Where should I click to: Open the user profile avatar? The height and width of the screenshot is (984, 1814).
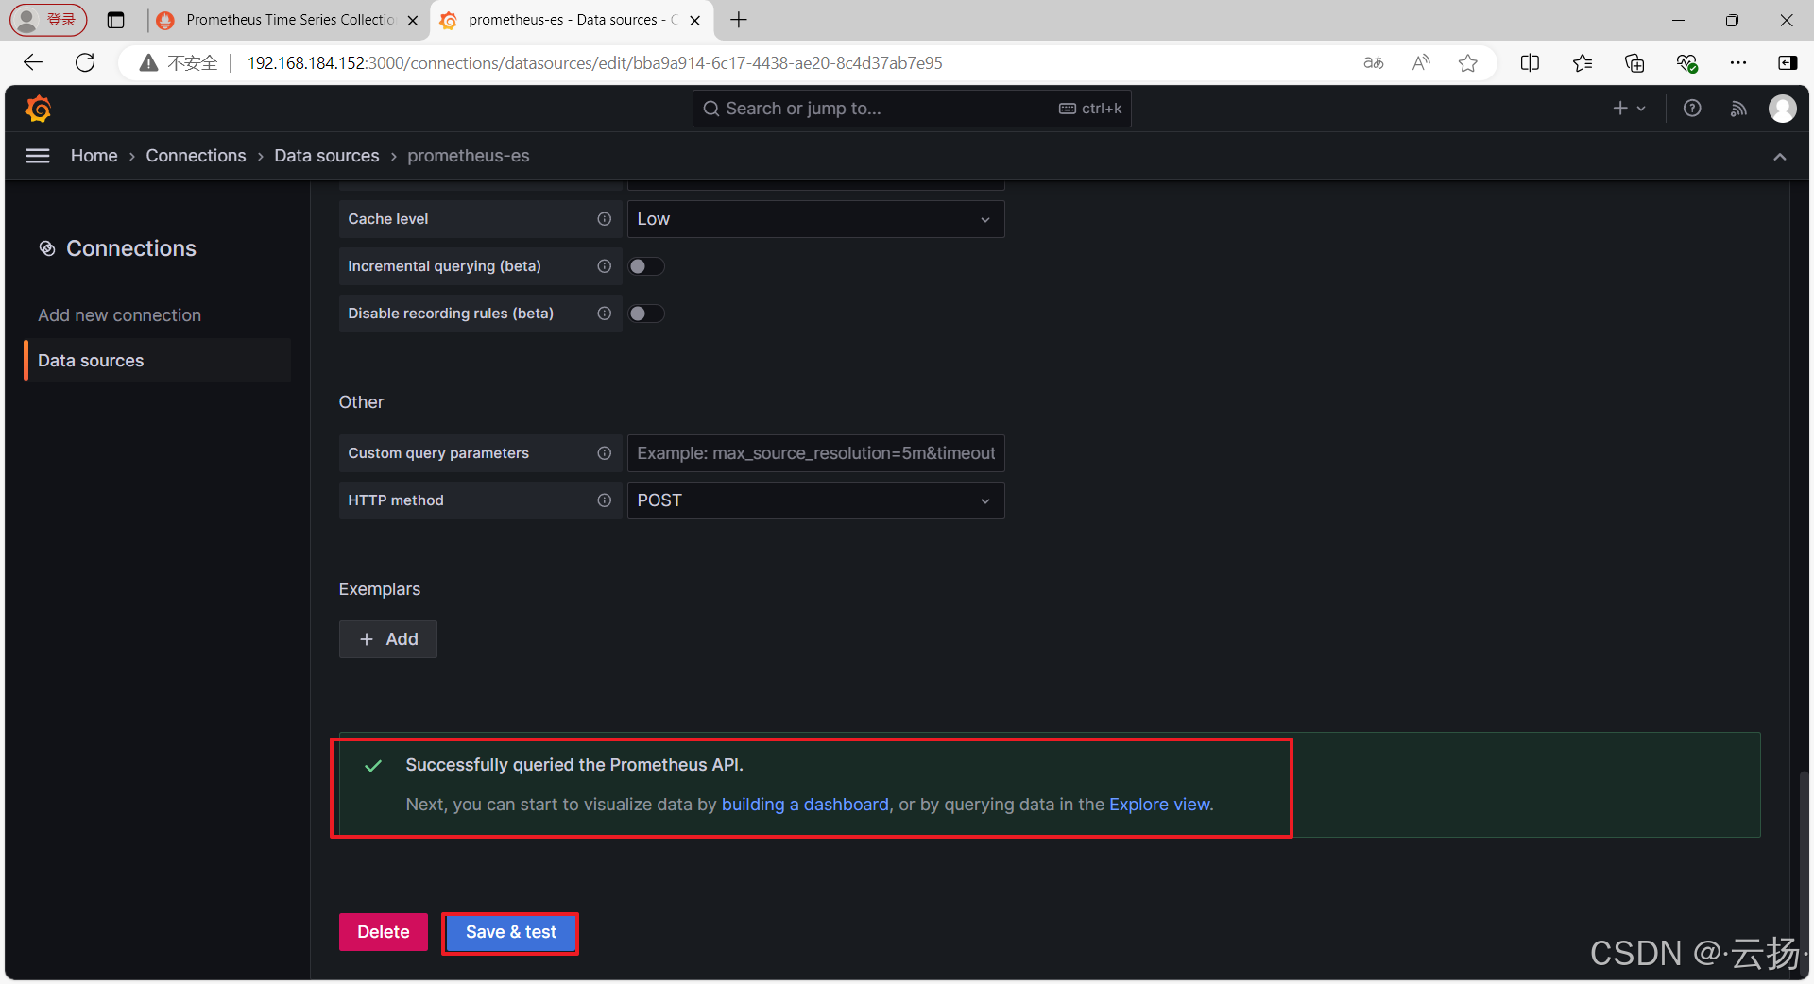(x=1783, y=109)
